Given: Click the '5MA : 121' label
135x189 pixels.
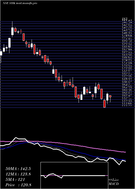Looking at the screenshot, I should [x=15, y=180].
